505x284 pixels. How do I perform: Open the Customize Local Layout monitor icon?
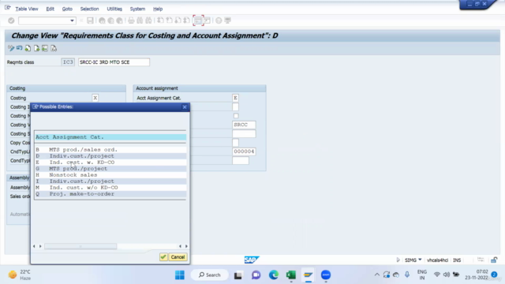click(228, 21)
